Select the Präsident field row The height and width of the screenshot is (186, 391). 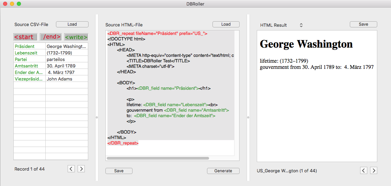tap(50, 46)
